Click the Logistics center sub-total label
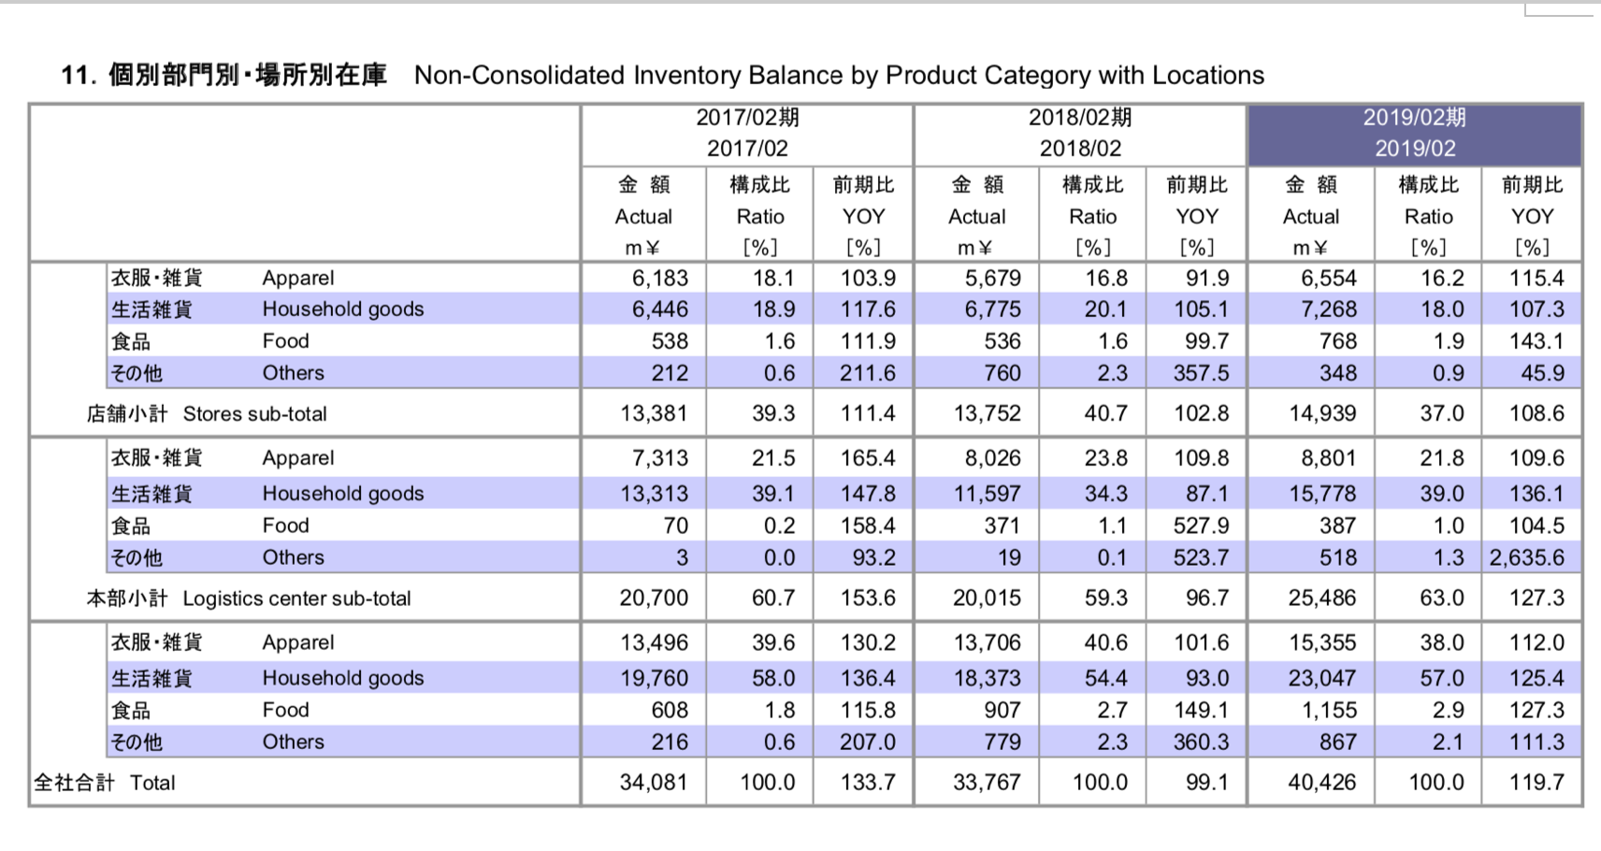This screenshot has height=851, width=1601. tap(249, 599)
